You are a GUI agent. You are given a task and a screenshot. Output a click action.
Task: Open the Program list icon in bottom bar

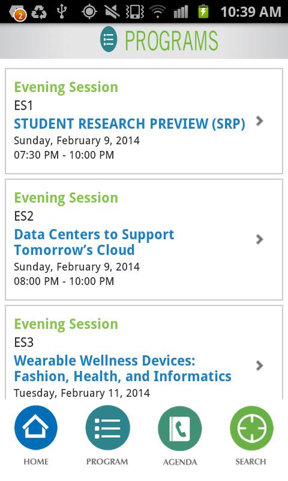tap(108, 427)
